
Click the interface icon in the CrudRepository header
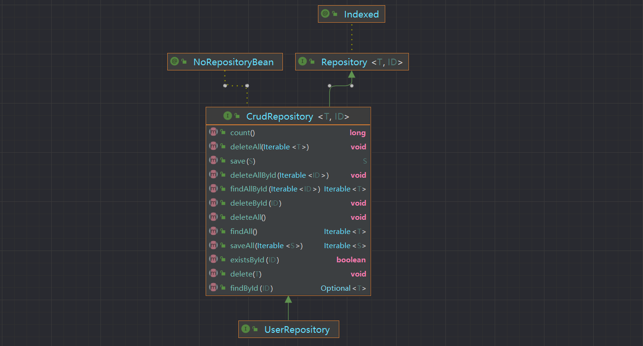click(x=227, y=116)
